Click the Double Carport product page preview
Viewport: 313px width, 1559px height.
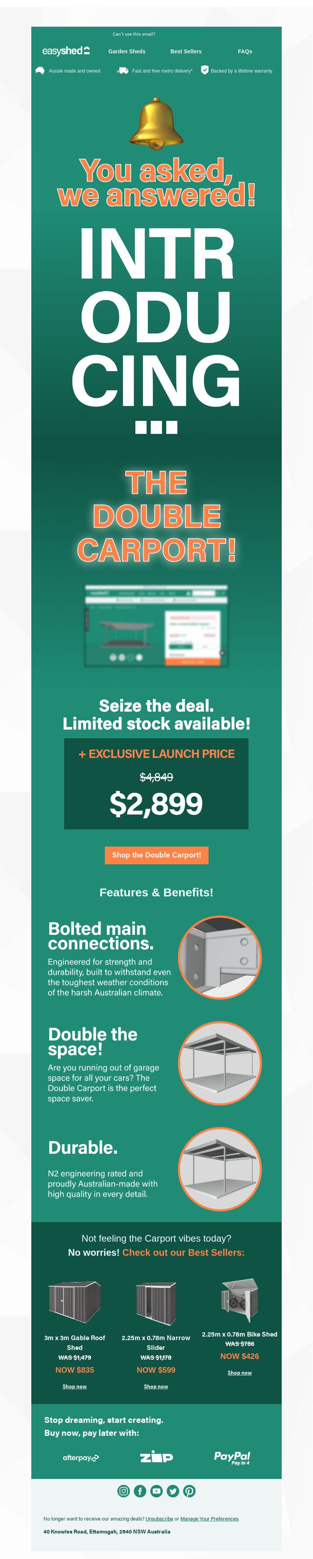pyautogui.click(x=156, y=626)
